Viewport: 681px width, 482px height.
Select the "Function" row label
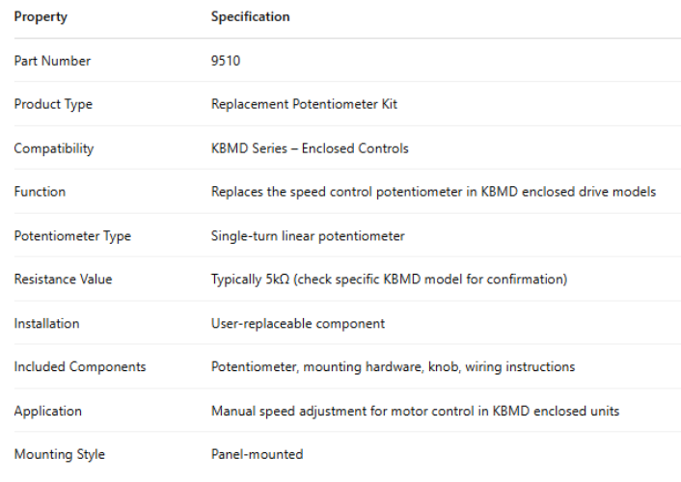40,192
